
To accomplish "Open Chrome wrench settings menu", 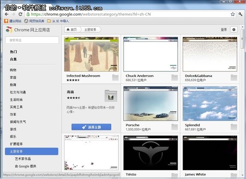I will click(241, 14).
